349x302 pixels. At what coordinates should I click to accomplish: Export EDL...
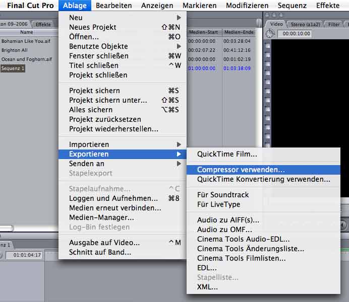click(264, 268)
